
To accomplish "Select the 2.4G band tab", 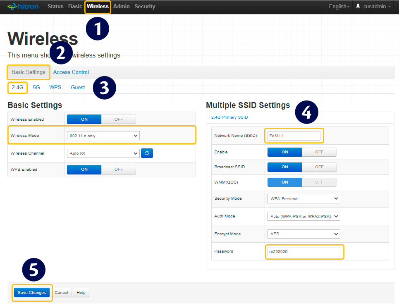I will click(17, 88).
